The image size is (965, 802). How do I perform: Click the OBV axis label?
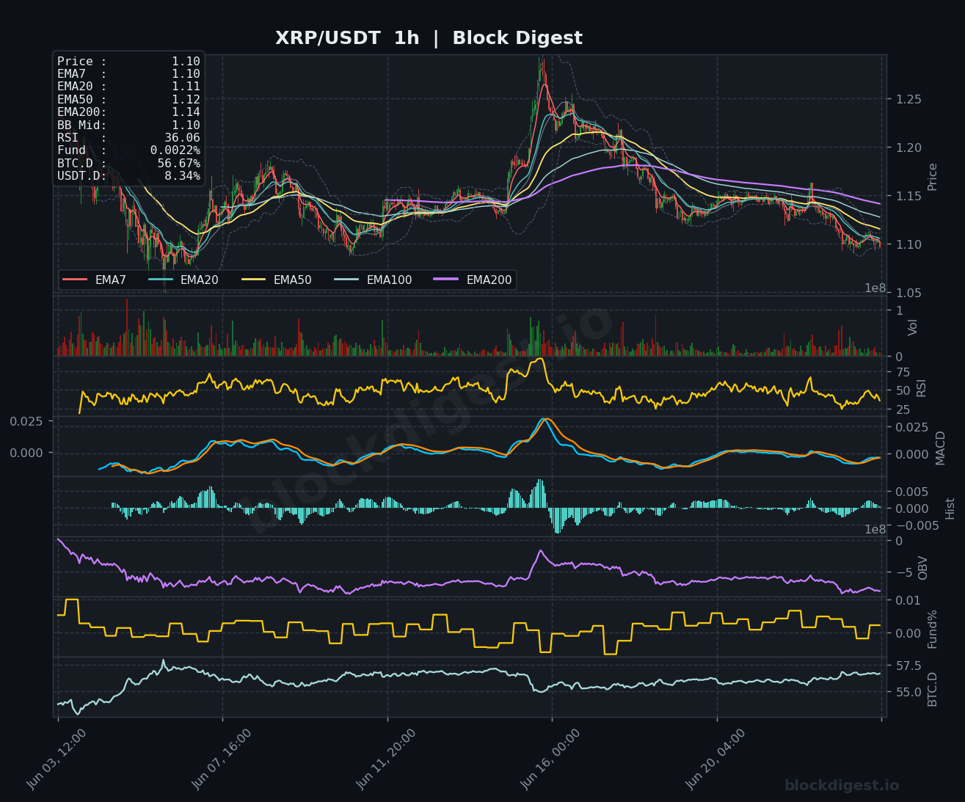(923, 568)
